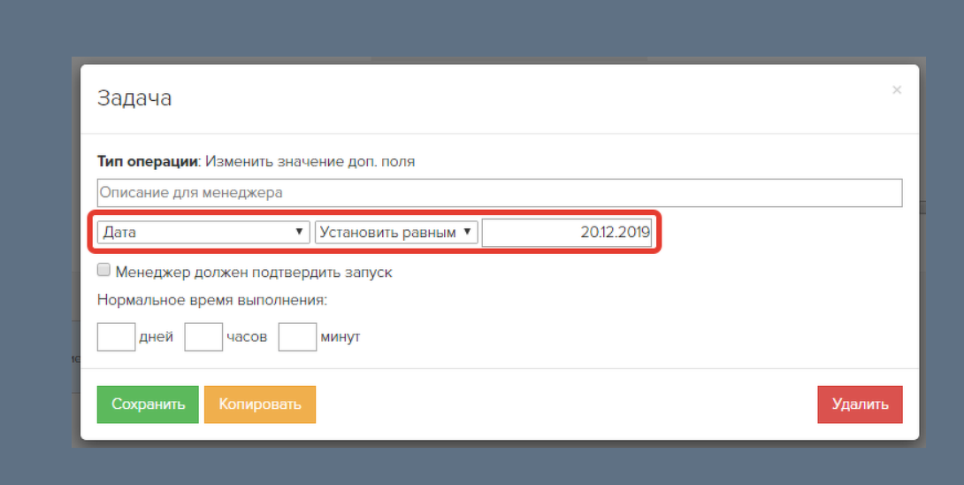The width and height of the screenshot is (964, 485).
Task: Click the часов unit label
Action: [x=247, y=337]
